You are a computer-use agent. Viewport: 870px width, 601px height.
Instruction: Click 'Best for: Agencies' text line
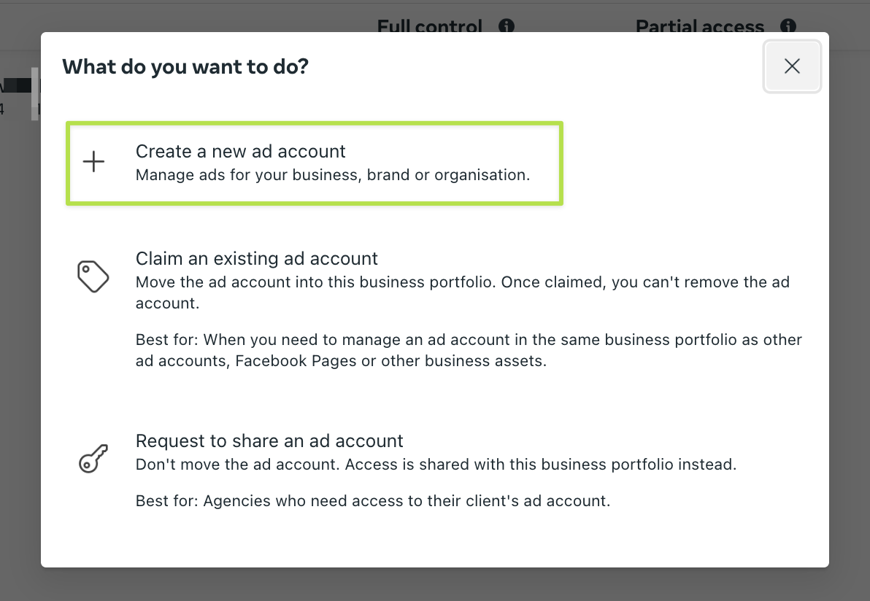coord(372,500)
